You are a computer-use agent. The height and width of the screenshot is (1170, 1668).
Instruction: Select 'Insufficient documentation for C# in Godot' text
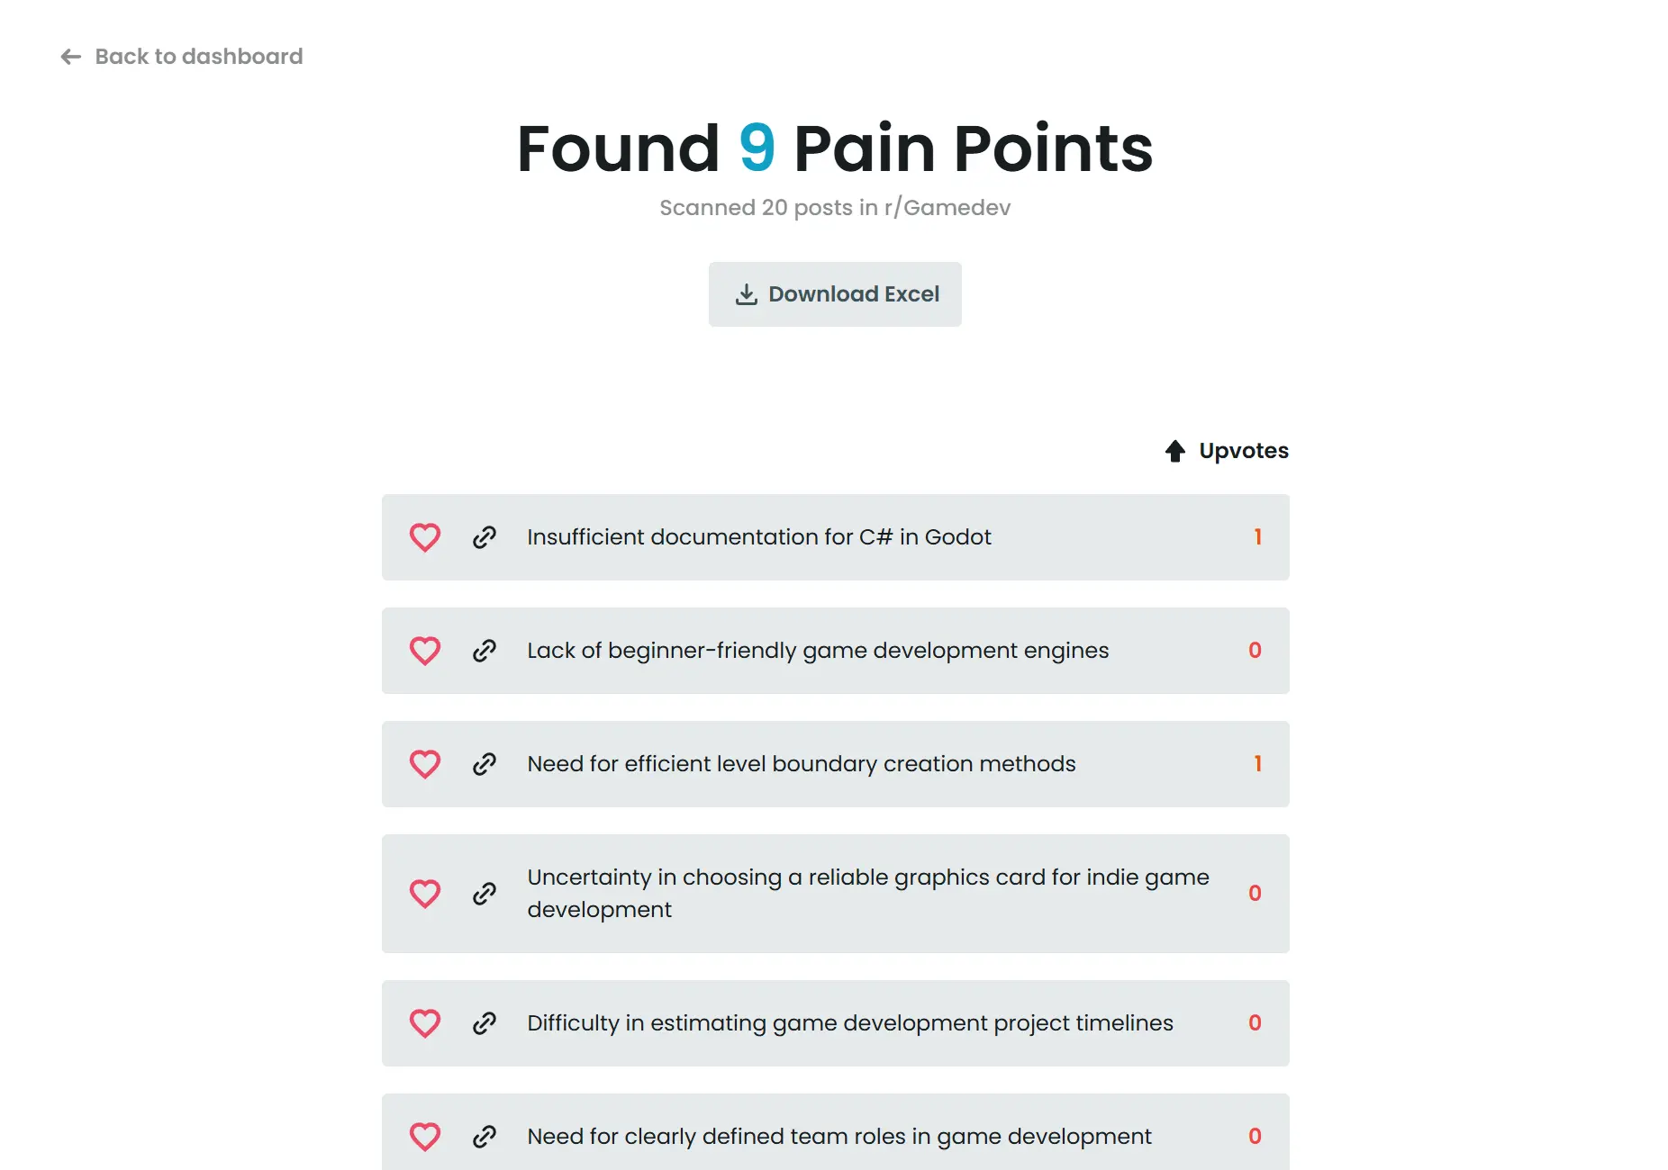tap(758, 537)
